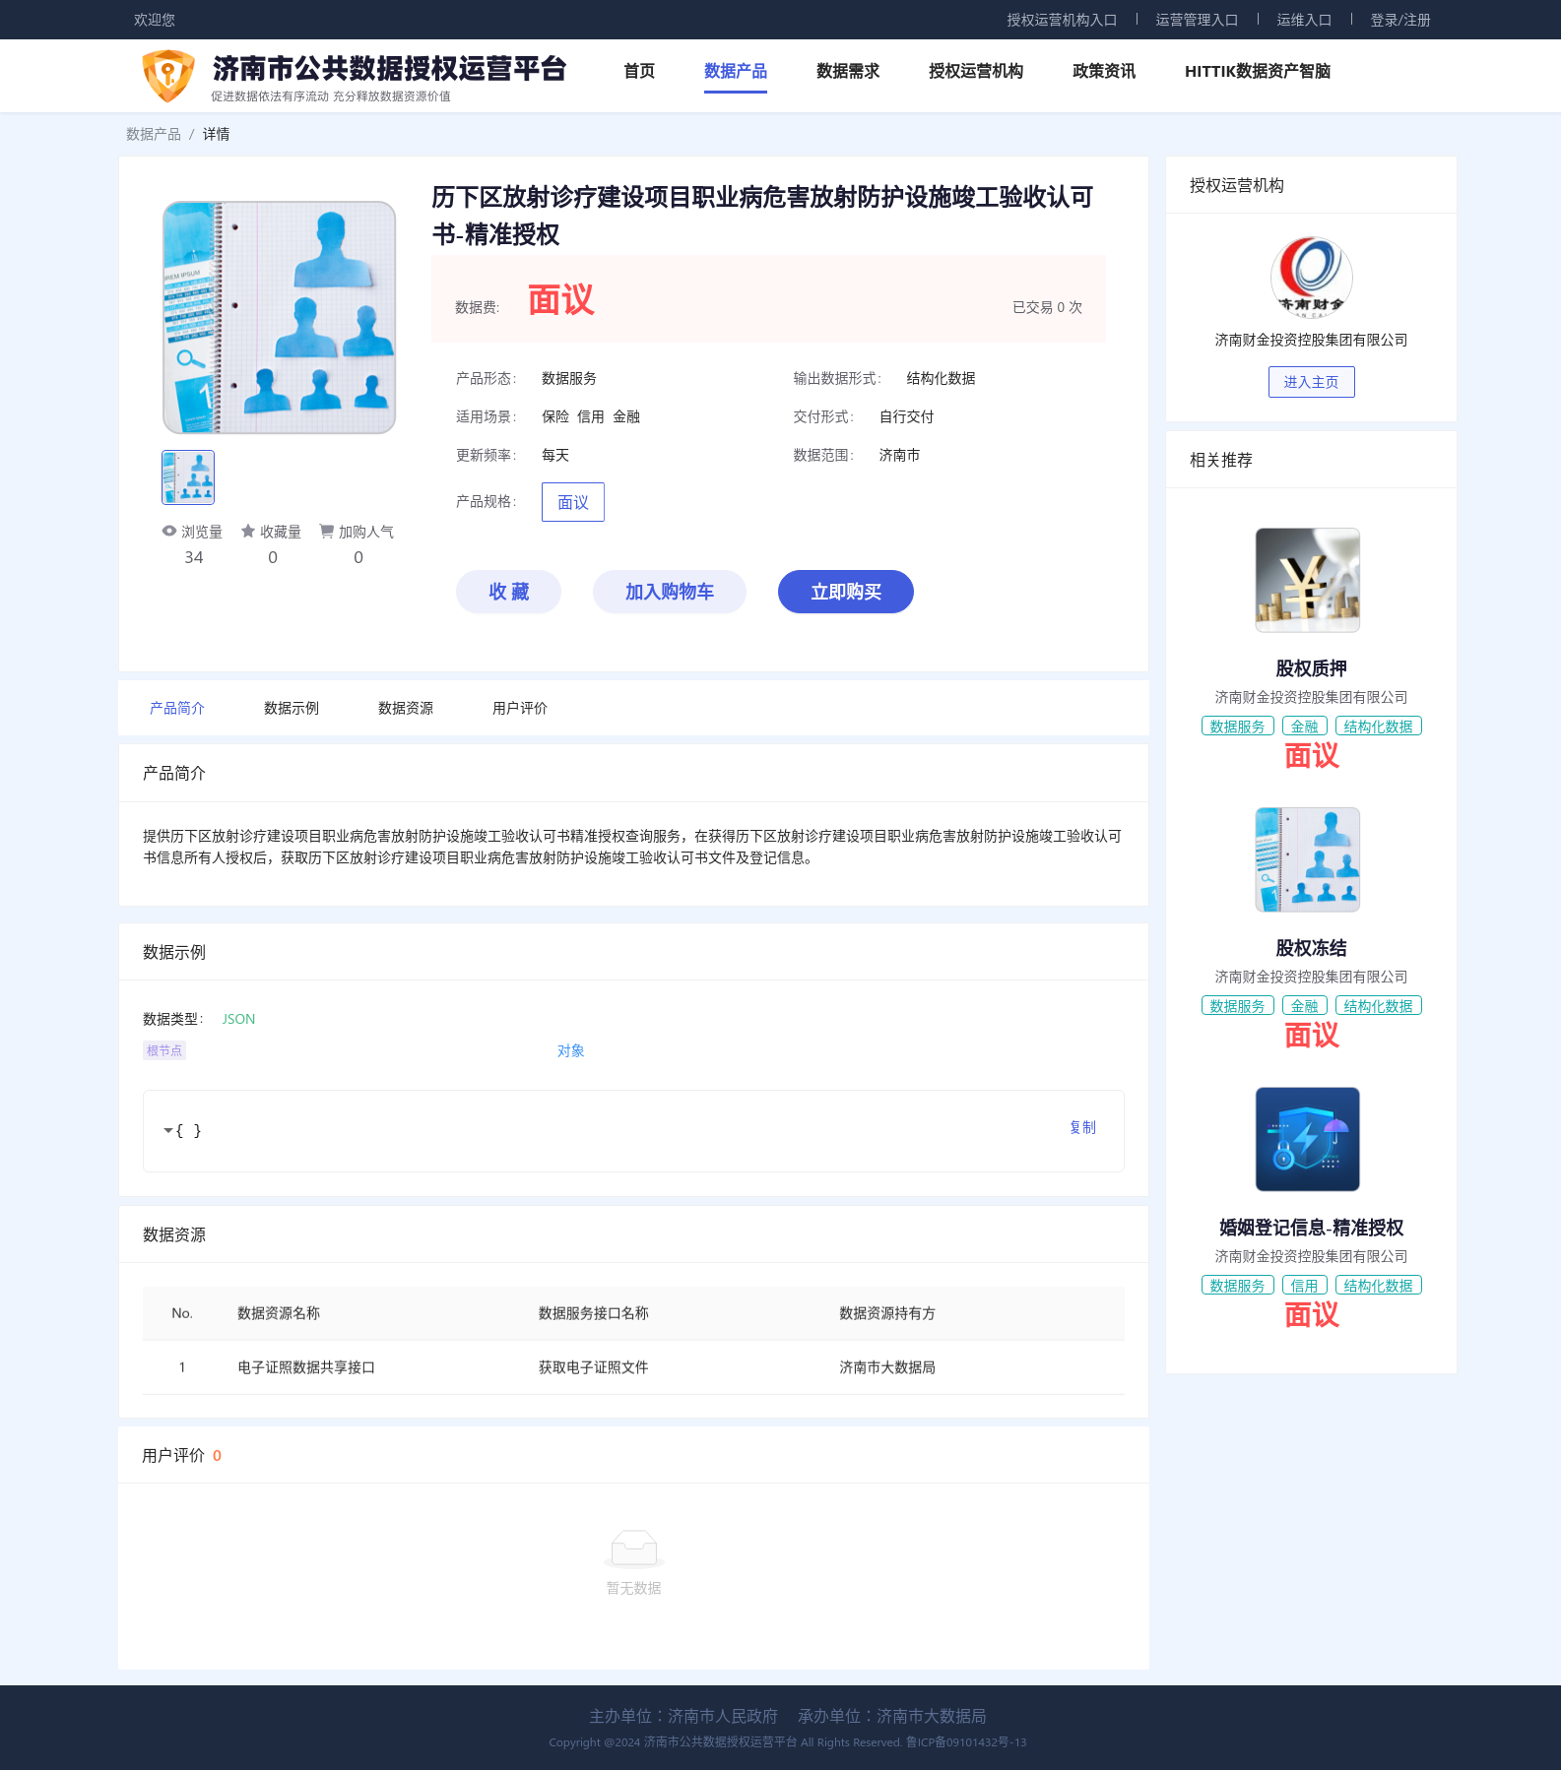Click 数据服务 tag under 股权质押
The height and width of the screenshot is (1770, 1561).
tap(1238, 726)
